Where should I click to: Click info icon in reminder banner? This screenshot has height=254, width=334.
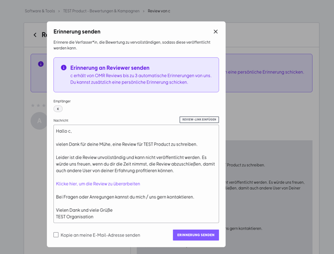point(63,68)
